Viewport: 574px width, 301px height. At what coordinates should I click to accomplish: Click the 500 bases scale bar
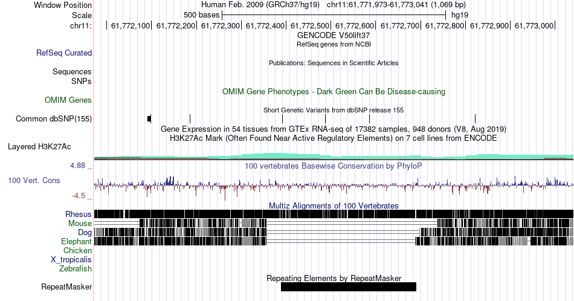(334, 15)
